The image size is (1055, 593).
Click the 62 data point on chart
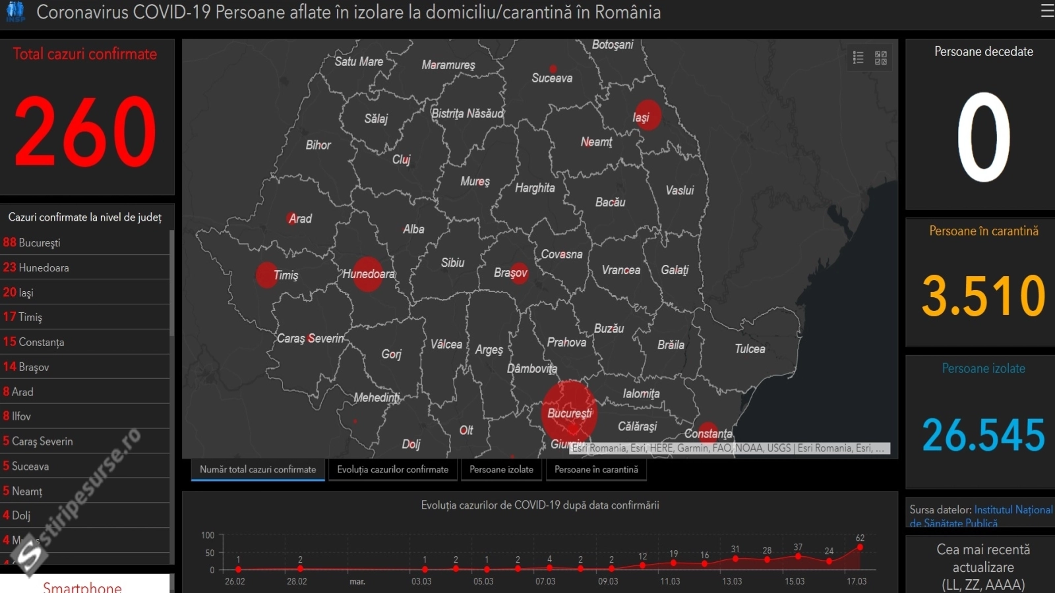click(x=860, y=548)
